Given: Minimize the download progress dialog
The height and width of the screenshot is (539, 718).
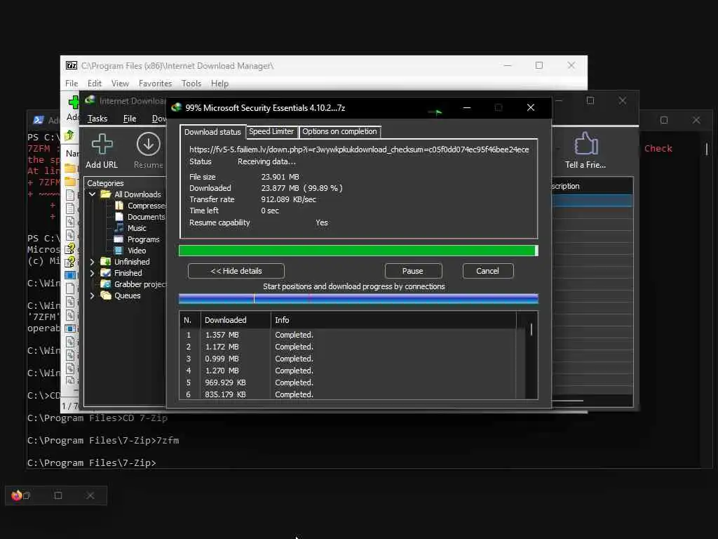Looking at the screenshot, I should pyautogui.click(x=466, y=107).
